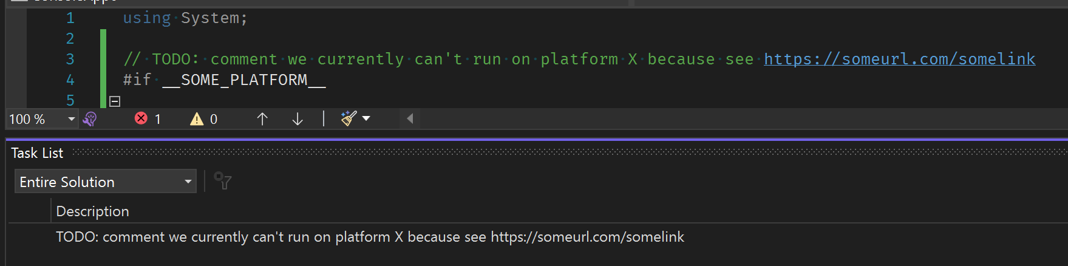This screenshot has width=1068, height=266.
Task: Click the using System; statement
Action: [x=185, y=18]
